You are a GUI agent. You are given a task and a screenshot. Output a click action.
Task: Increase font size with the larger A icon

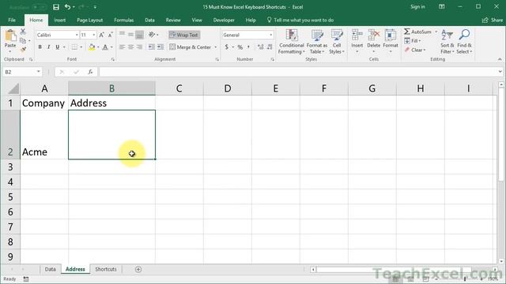click(x=101, y=35)
